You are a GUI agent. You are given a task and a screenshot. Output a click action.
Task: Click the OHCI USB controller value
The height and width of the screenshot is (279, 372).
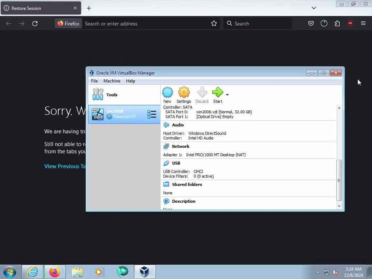click(198, 171)
